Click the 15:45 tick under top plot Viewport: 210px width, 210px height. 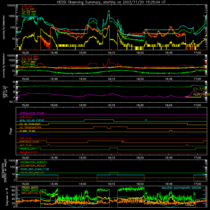tap(54, 53)
